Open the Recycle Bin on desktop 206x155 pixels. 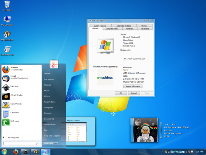[x=7, y=5]
